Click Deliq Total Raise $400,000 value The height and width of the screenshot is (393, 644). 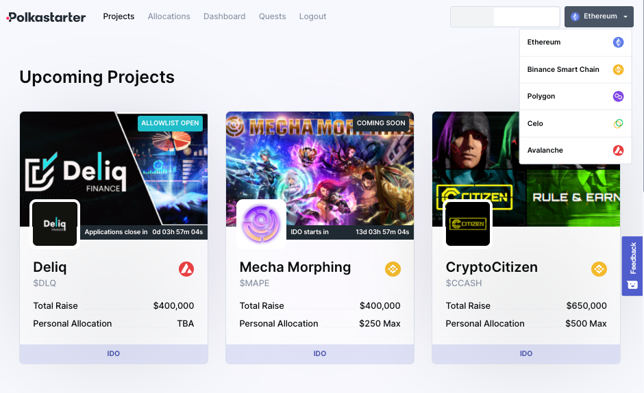coord(173,306)
